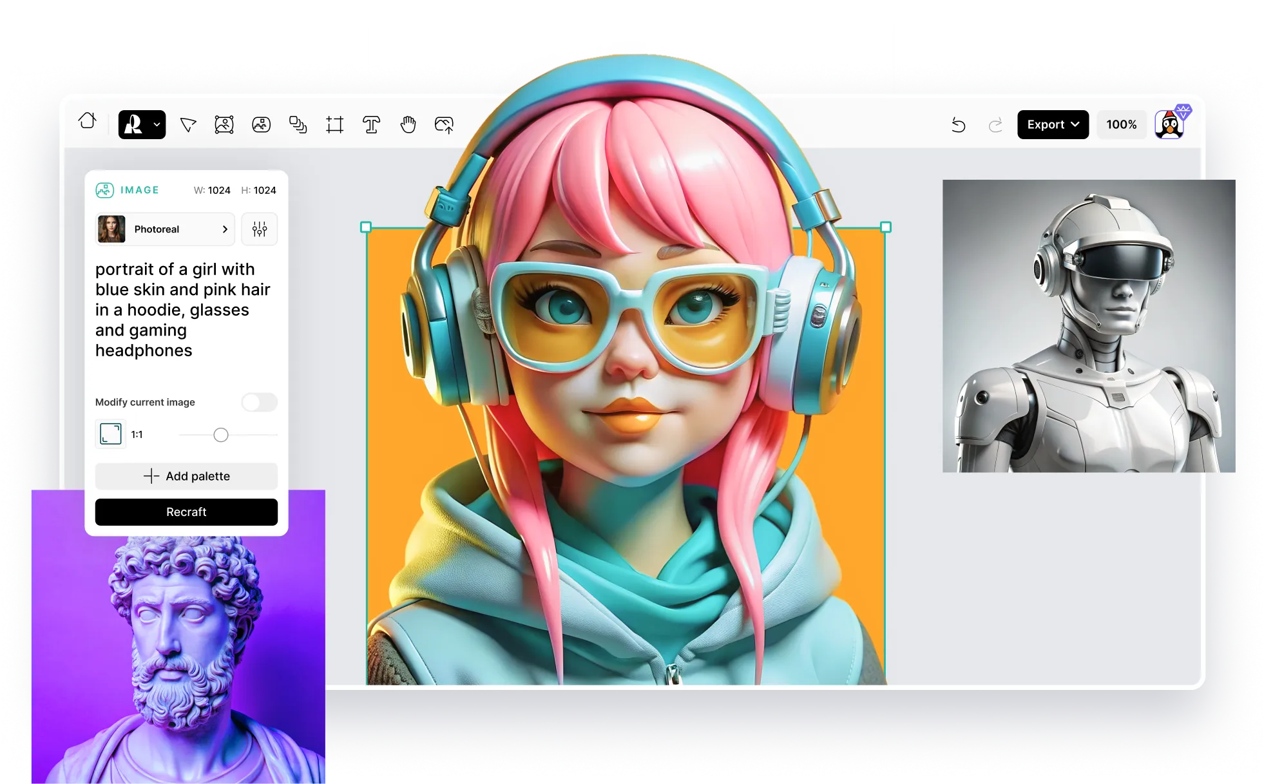Click the undo arrow
The width and height of the screenshot is (1264, 784).
pos(959,125)
